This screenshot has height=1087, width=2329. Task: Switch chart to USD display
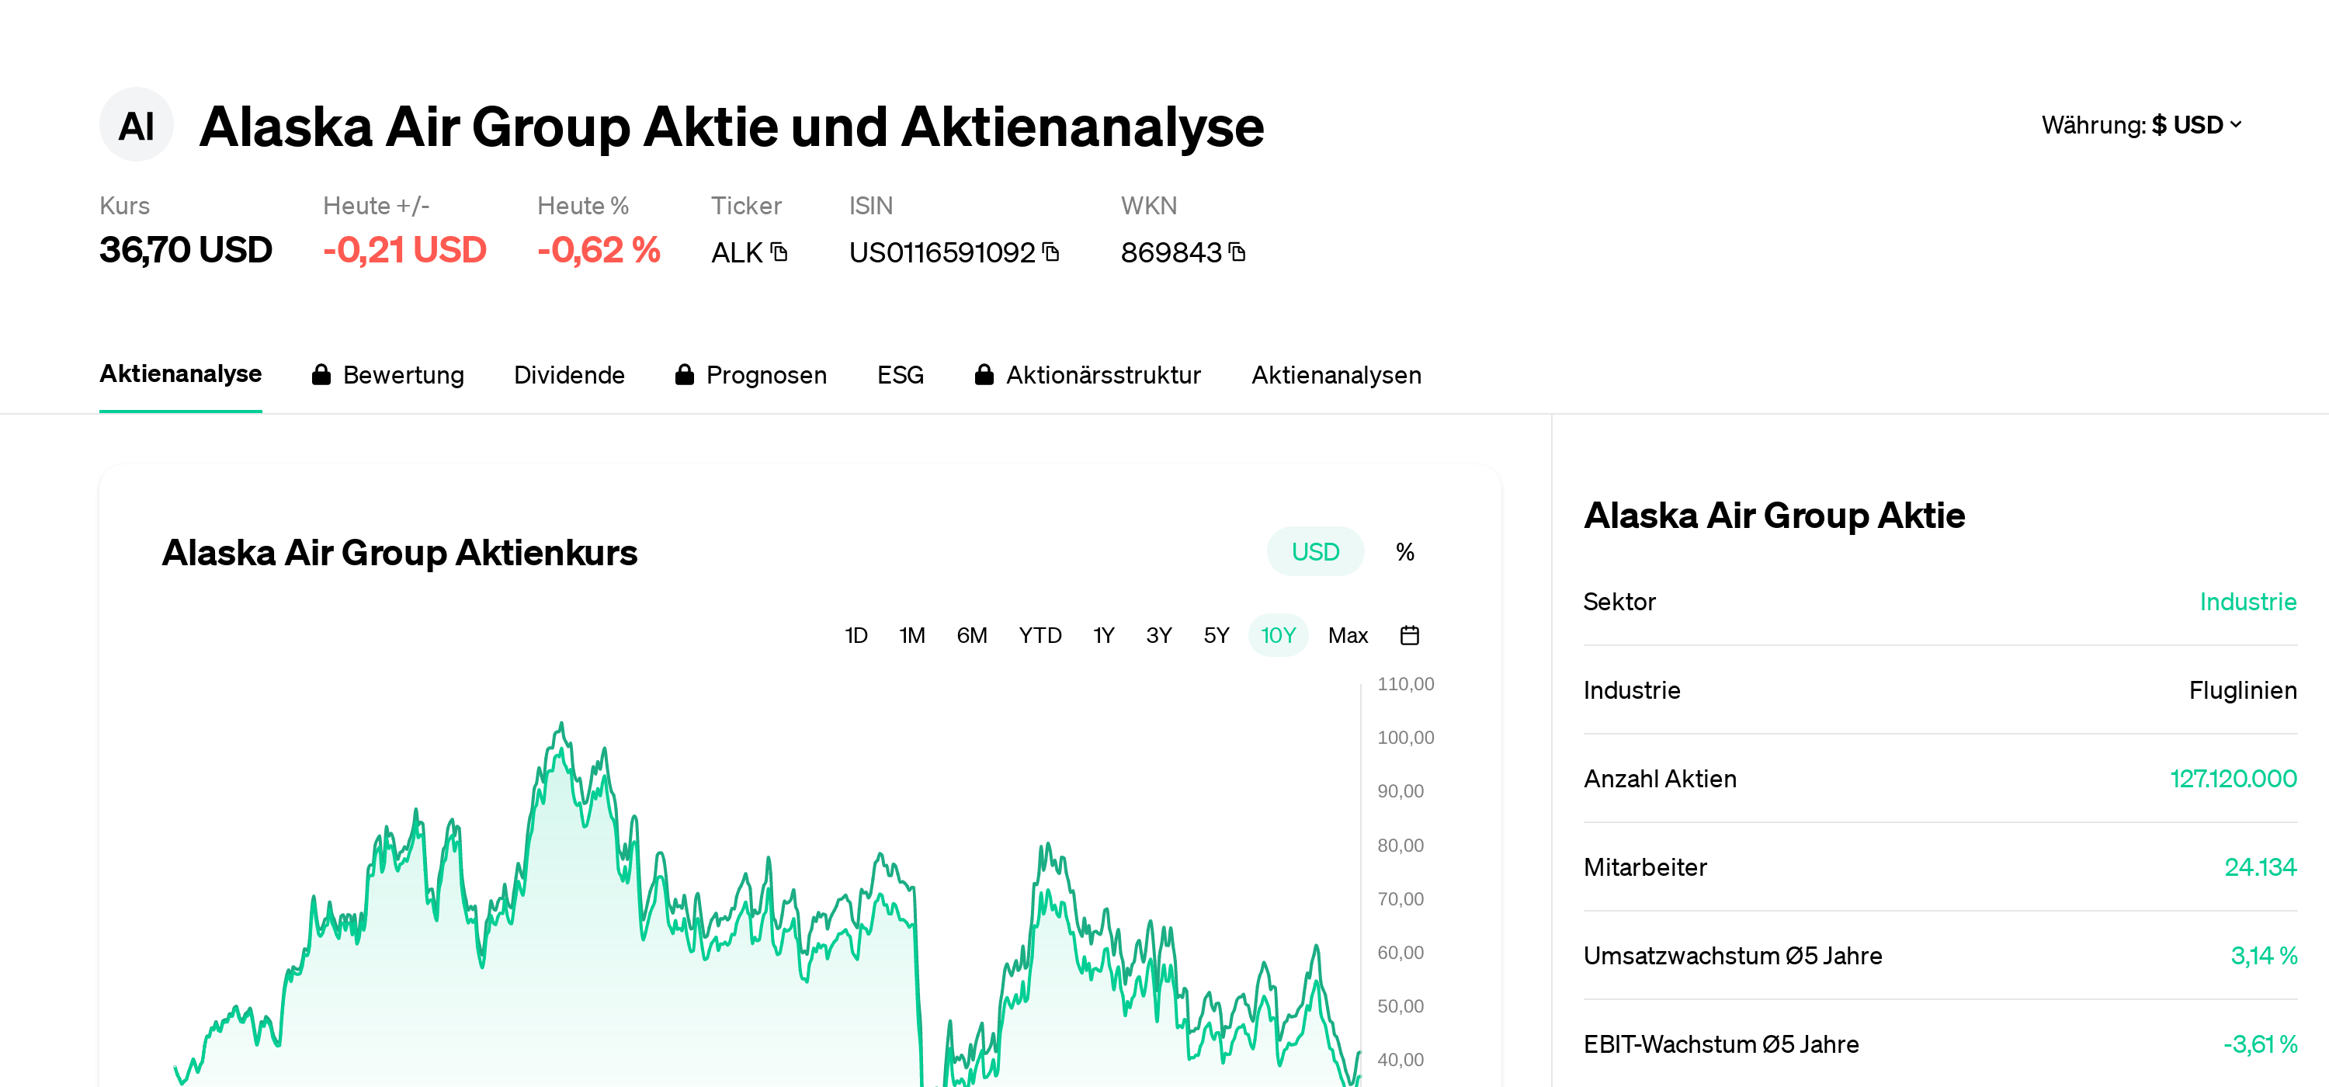[x=1315, y=551]
